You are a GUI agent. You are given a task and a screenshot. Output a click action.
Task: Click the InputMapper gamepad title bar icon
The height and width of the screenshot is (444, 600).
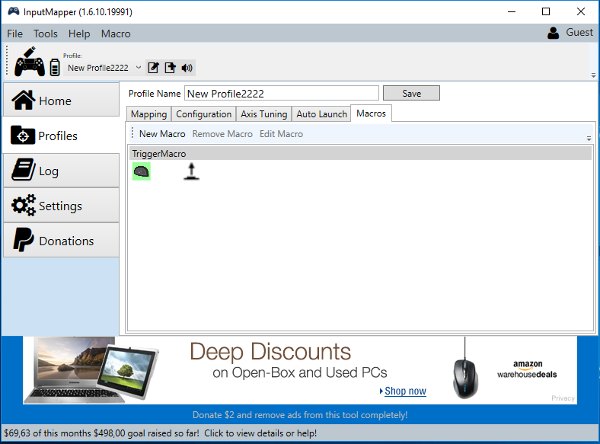14,11
